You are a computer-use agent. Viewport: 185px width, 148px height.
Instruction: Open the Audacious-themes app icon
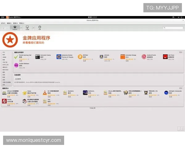coord(59,57)
